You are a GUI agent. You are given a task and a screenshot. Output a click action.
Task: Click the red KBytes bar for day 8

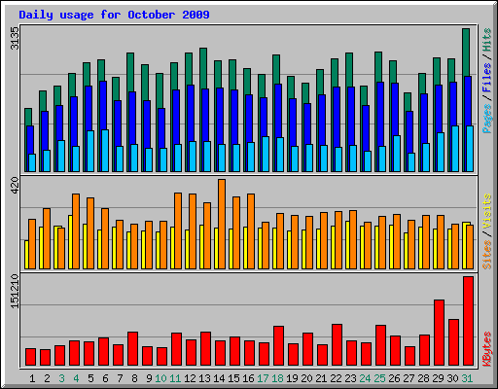tap(132, 349)
